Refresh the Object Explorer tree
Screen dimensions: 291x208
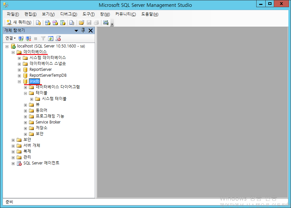pos(51,38)
